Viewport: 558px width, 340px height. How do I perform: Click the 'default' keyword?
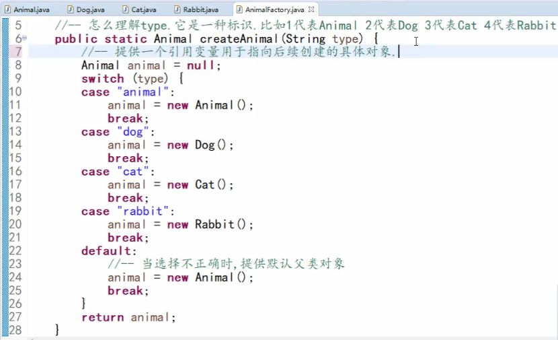pos(106,251)
